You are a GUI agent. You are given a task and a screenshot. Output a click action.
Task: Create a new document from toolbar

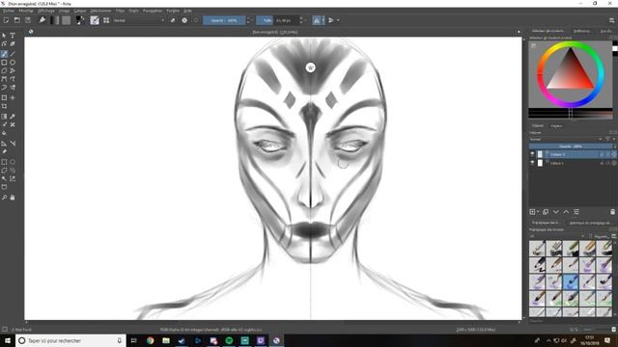click(x=6, y=20)
